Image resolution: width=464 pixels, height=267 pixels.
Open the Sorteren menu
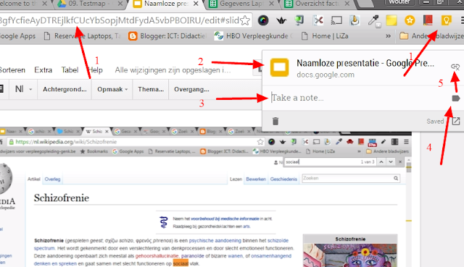pos(12,70)
